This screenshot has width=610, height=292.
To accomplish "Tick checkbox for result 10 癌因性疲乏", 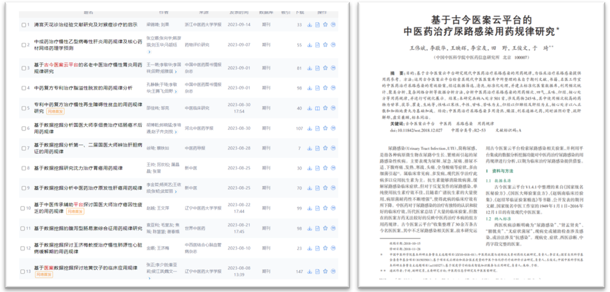I will point(23,208).
